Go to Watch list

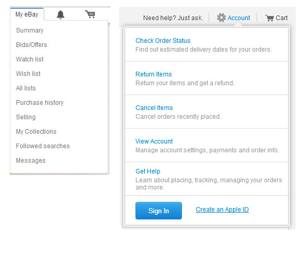[x=30, y=59]
